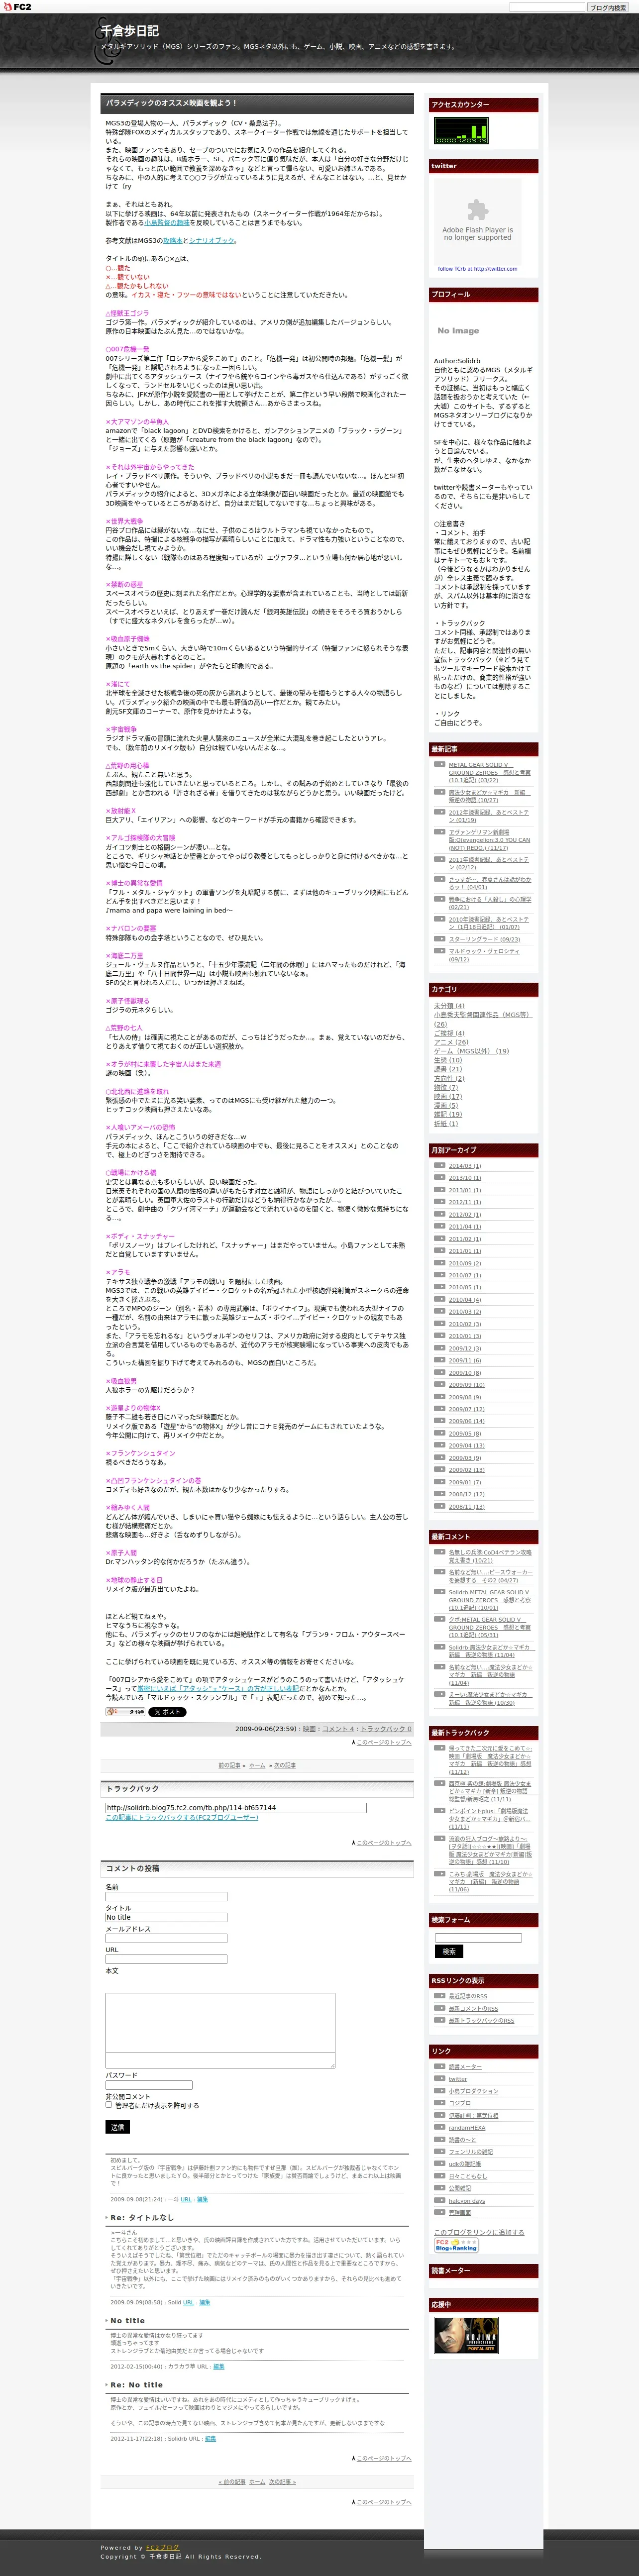
Task: Focus the メールアドレス input field
Action: 166,1938
